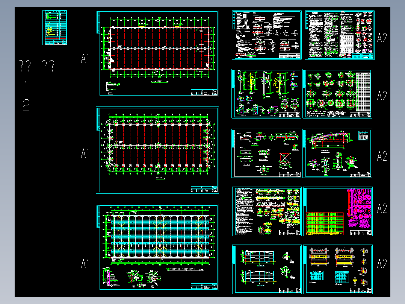Open the base plate details sheet with table

pyautogui.click(x=337, y=94)
